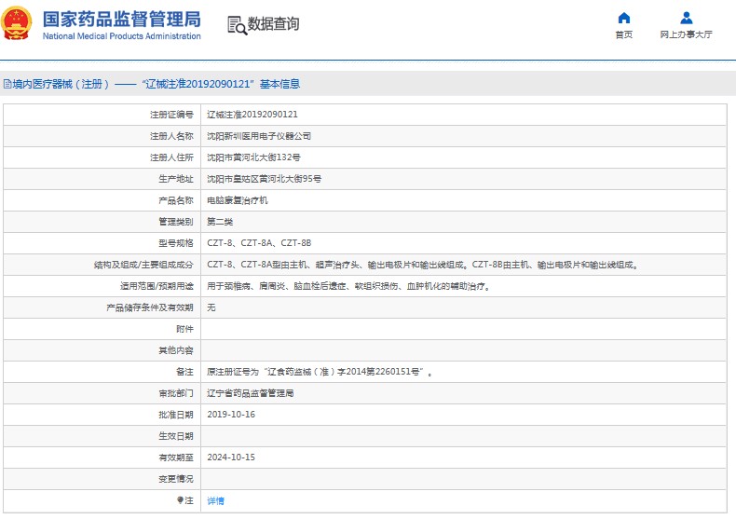The height and width of the screenshot is (519, 736).
Task: Click the 产品名称 label
Action: coord(176,200)
